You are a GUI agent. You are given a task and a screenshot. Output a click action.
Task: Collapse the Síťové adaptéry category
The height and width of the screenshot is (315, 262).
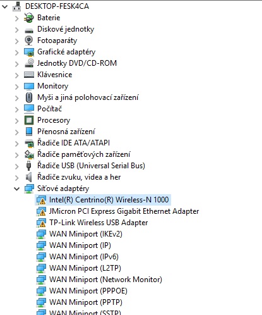point(17,188)
